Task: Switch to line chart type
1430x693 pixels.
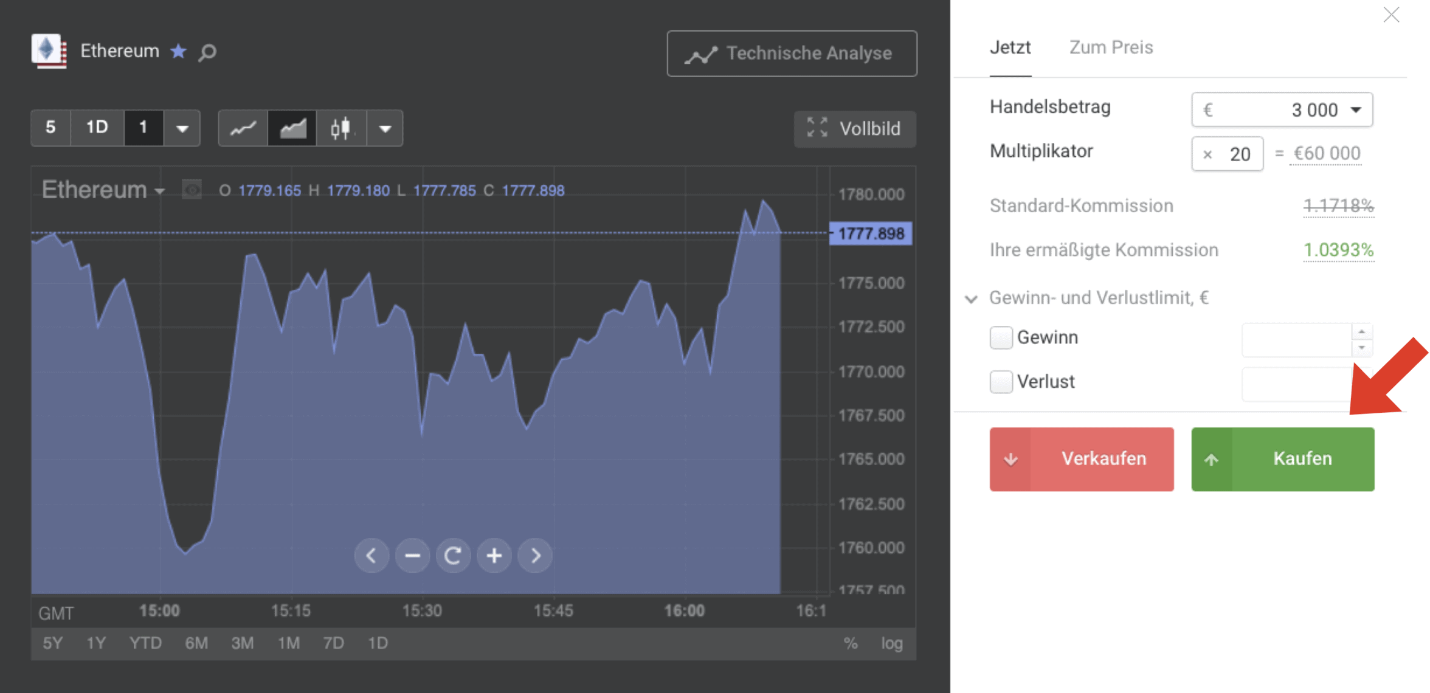Action: (243, 128)
